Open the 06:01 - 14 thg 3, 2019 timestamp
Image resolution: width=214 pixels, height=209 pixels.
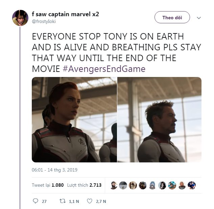point(54,170)
